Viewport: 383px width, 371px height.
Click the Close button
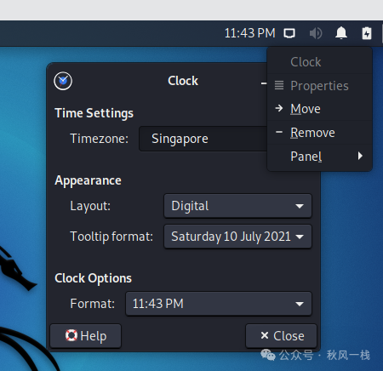pos(281,336)
